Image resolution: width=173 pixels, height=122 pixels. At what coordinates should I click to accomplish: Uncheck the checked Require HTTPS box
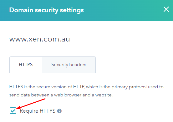coord(13,110)
